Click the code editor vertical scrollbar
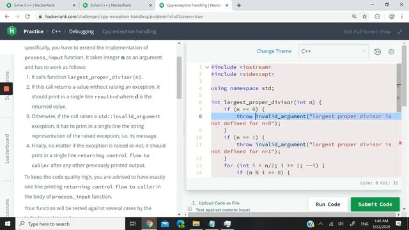The height and width of the screenshot is (230, 409). 399,88
